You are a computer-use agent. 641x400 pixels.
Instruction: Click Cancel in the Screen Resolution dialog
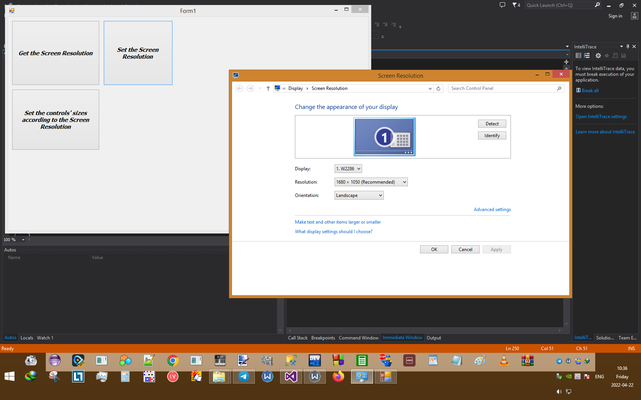coord(465,250)
